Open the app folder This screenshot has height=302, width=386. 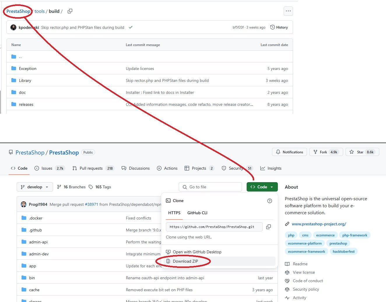point(32,266)
